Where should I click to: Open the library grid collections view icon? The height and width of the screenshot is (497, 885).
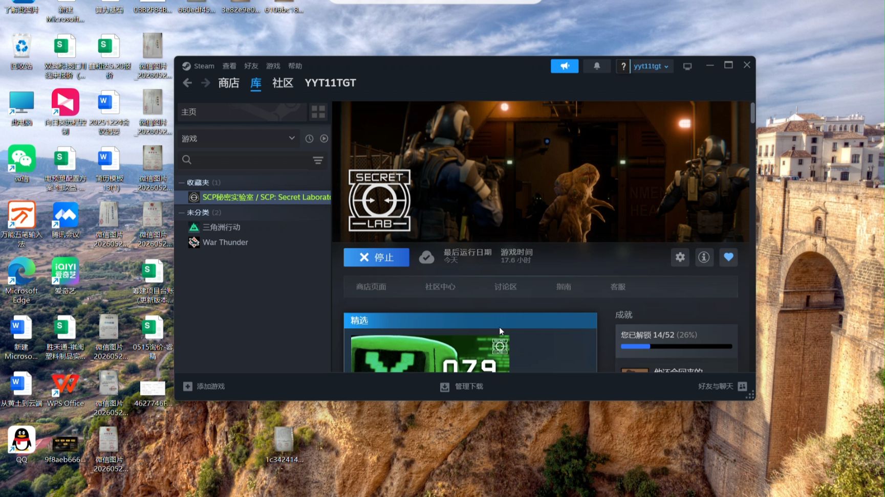318,112
